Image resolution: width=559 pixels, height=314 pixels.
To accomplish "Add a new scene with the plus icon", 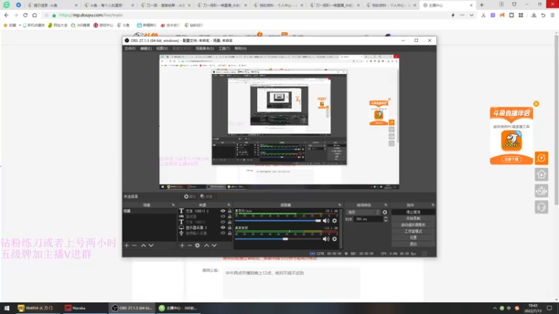I will point(126,246).
